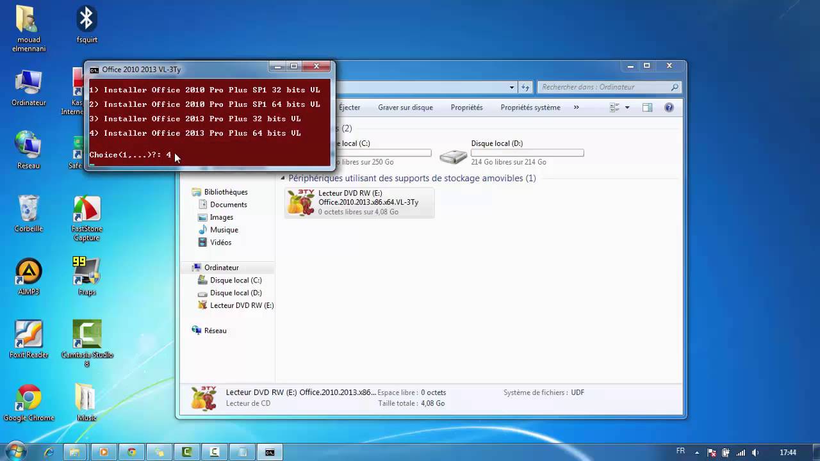820x461 pixels.
Task: Open the Reseau desktop icon
Action: tap(28, 150)
